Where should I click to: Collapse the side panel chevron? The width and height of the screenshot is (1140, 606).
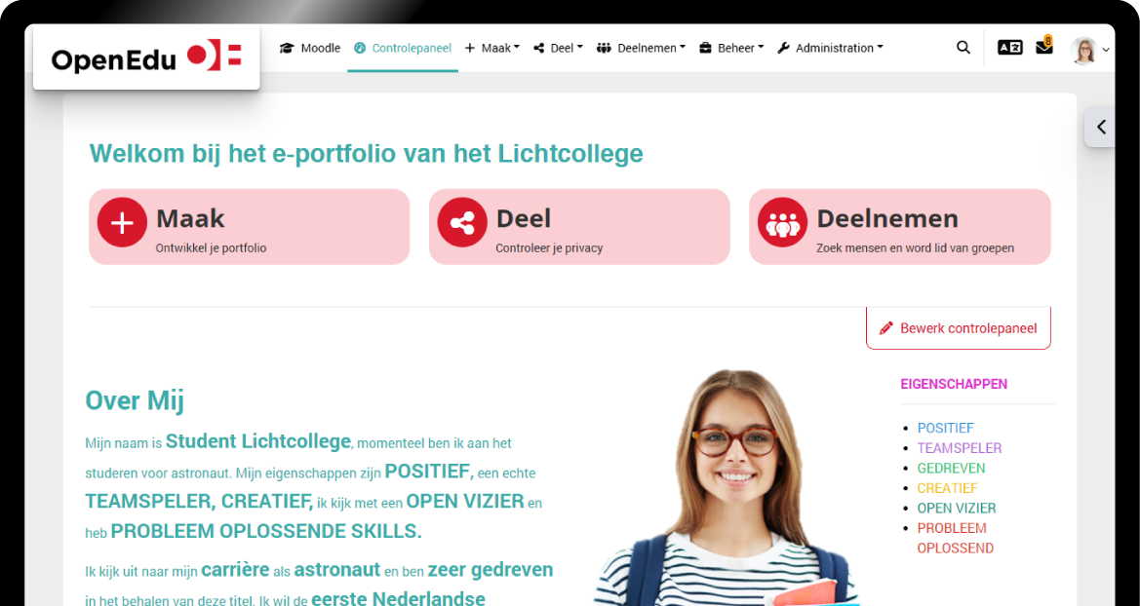[x=1101, y=128]
